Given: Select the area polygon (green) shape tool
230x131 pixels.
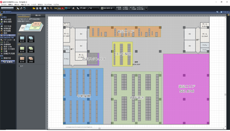Looking at the screenshot, I should tap(31, 49).
